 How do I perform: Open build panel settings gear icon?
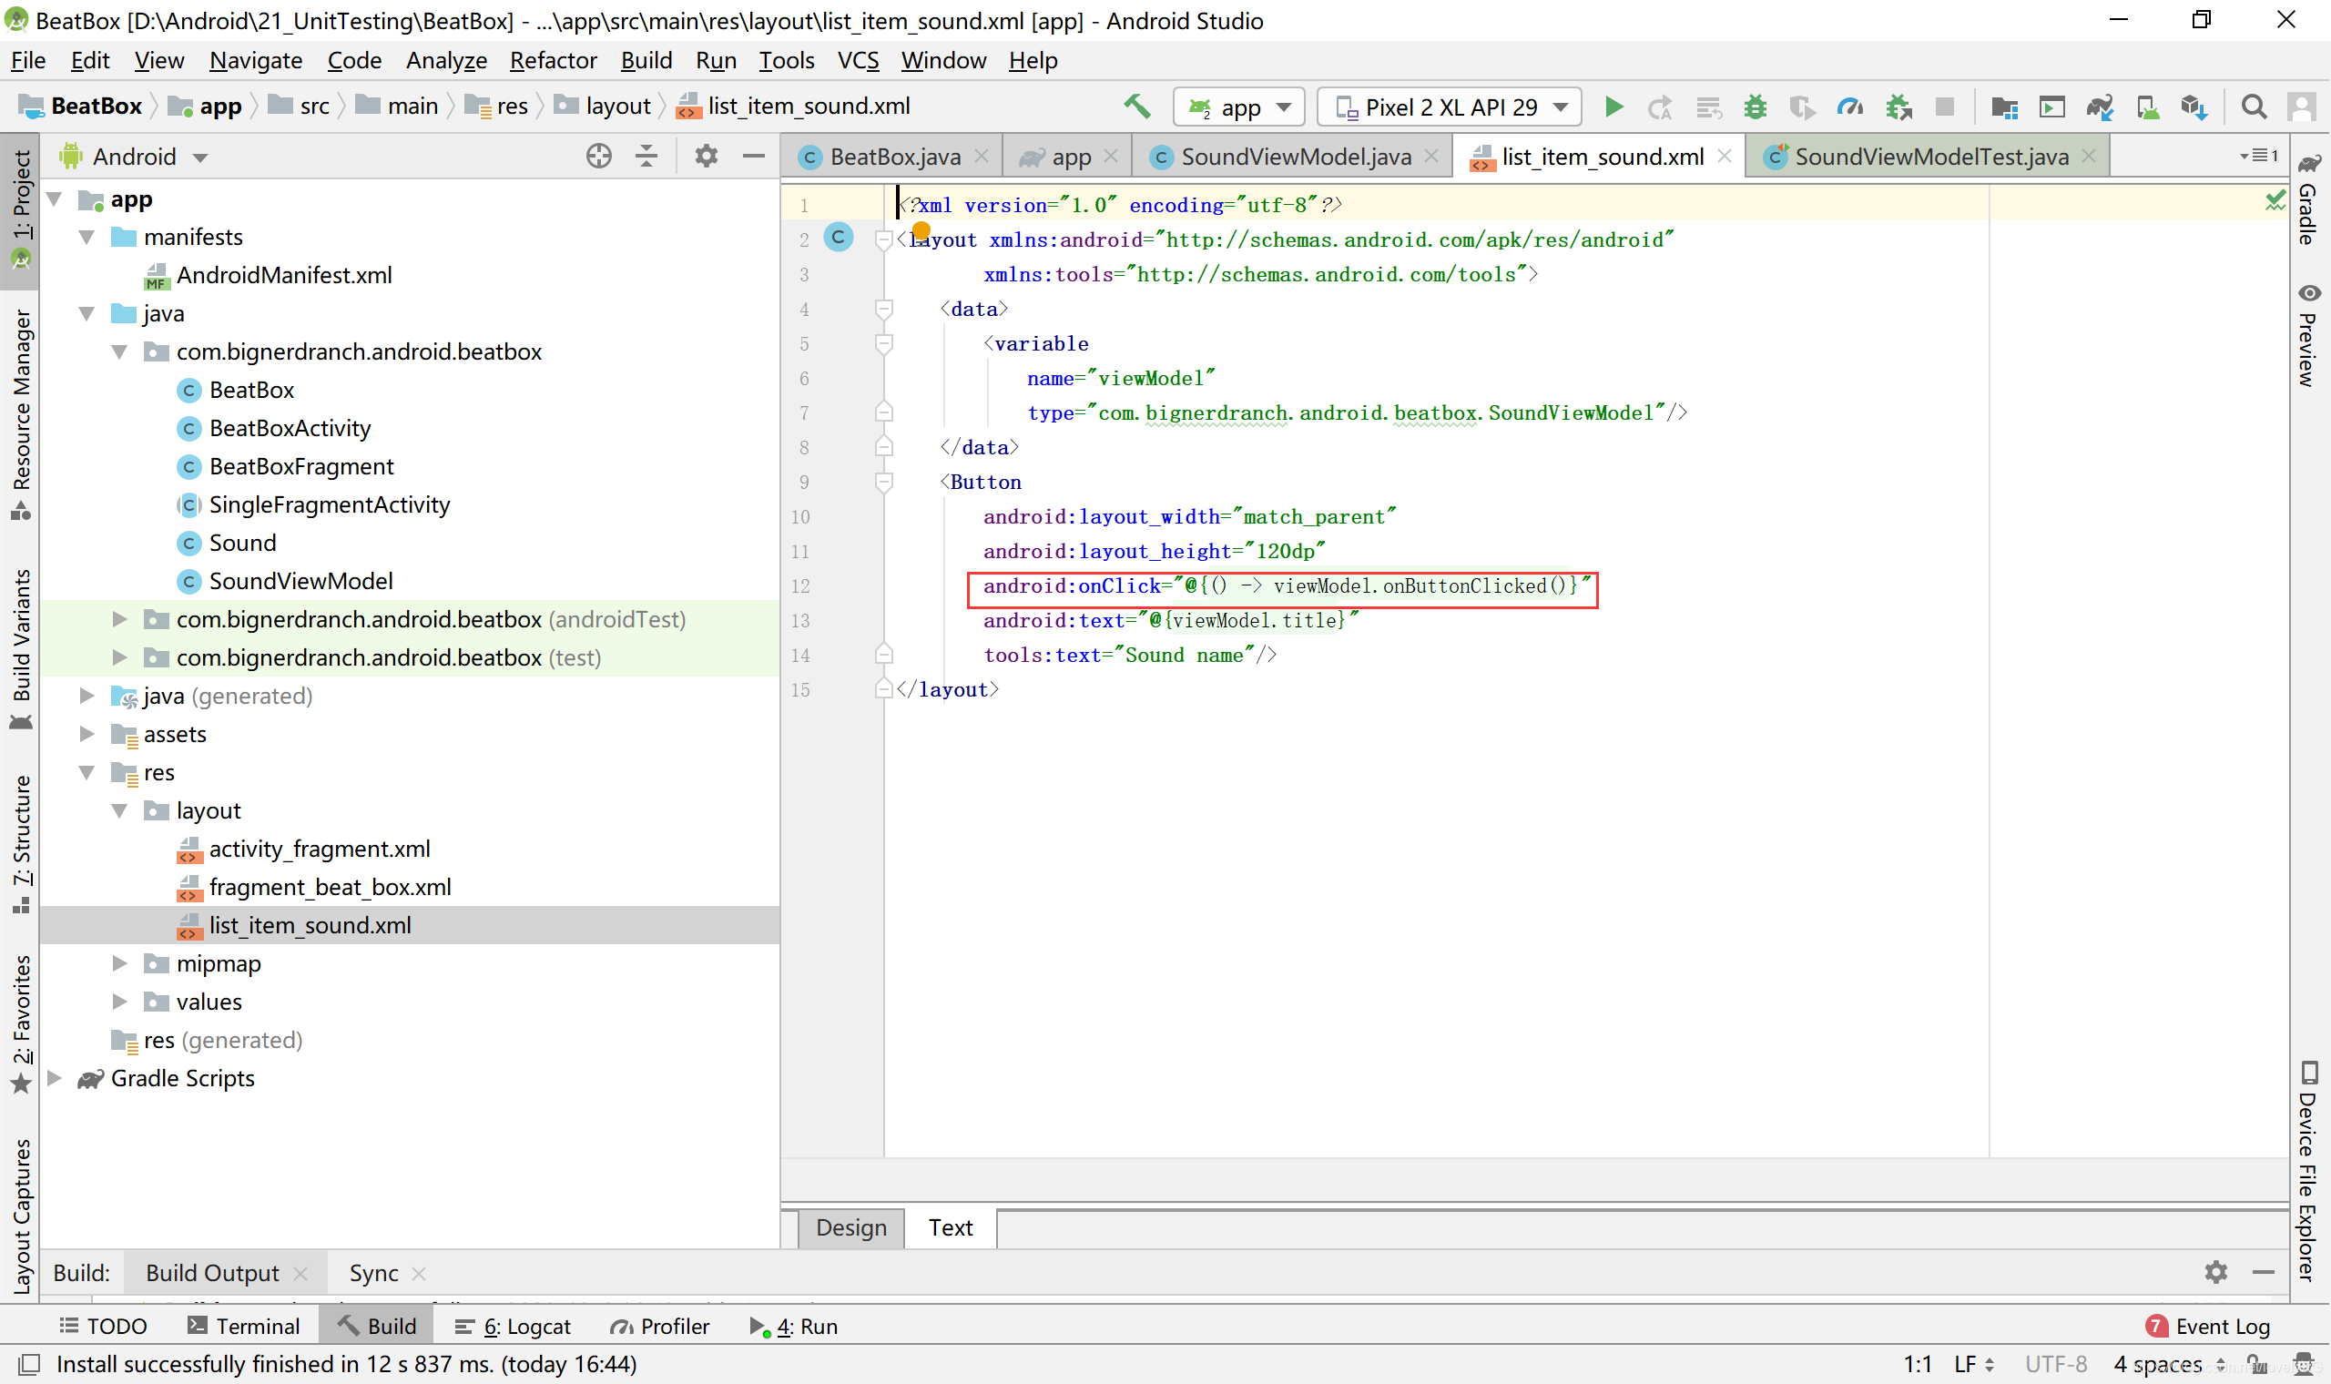click(x=2215, y=1272)
